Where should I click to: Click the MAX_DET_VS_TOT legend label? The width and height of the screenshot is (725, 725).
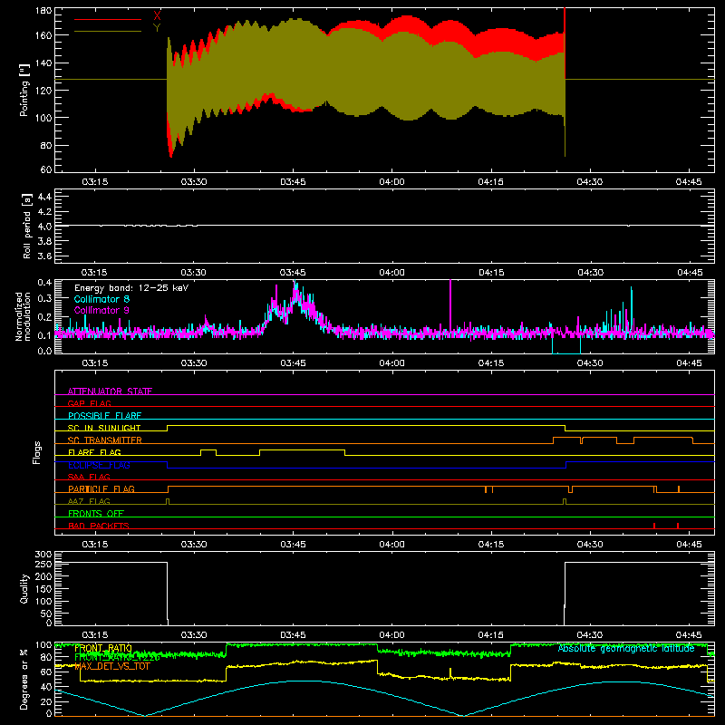coord(112,666)
